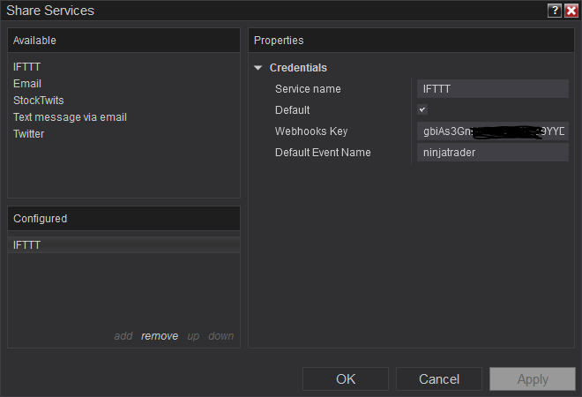
Task: Click the Default Event Name label
Action: (x=323, y=153)
